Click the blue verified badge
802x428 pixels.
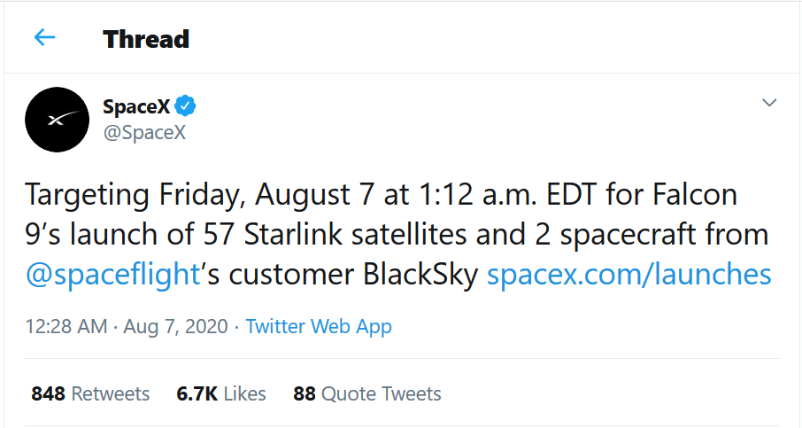(185, 107)
